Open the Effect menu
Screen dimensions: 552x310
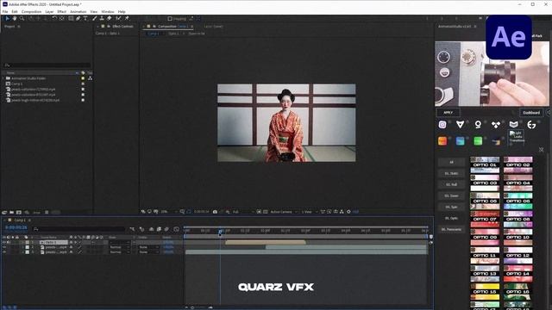click(61, 11)
